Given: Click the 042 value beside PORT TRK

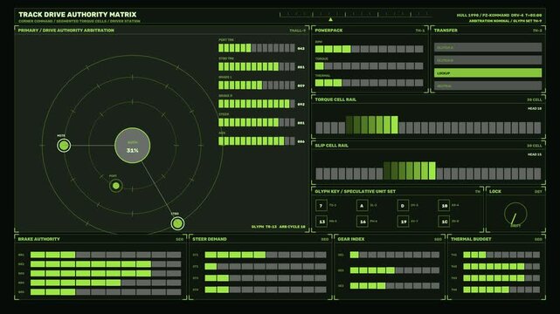Looking at the screenshot, I should 301,49.
